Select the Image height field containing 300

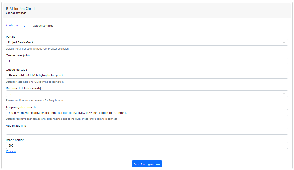[147, 145]
